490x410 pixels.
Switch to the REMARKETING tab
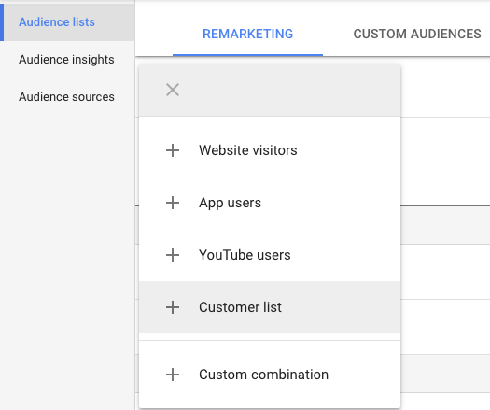(x=248, y=34)
